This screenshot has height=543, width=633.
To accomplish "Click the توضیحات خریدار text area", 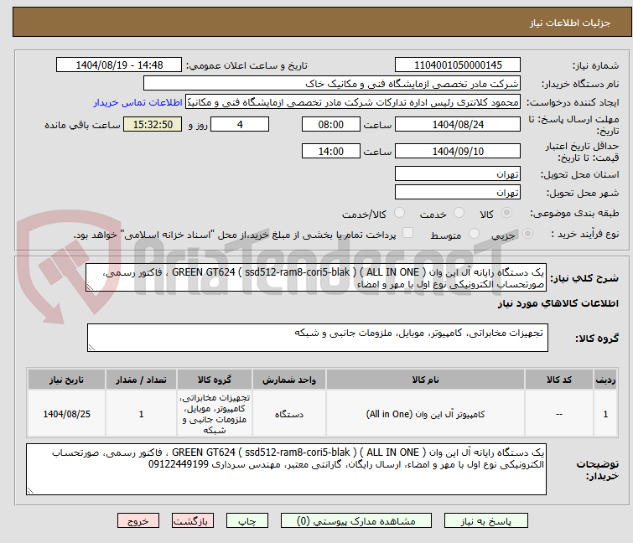I will coord(286,469).
